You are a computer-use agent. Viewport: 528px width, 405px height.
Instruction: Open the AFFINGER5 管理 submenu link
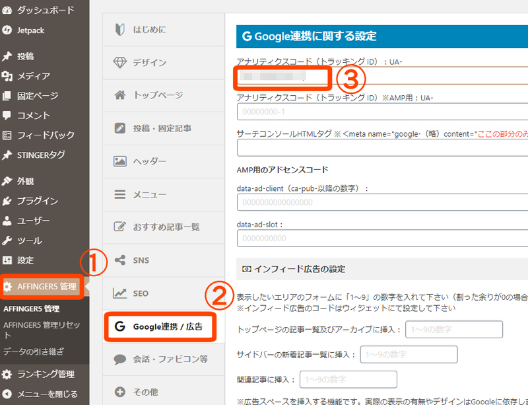[31, 309]
